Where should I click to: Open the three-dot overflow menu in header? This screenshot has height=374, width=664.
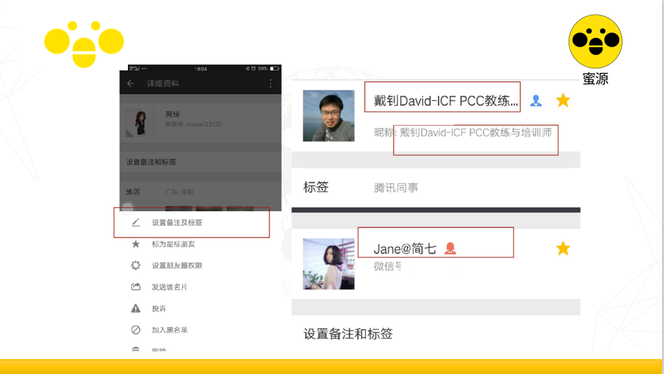click(271, 83)
